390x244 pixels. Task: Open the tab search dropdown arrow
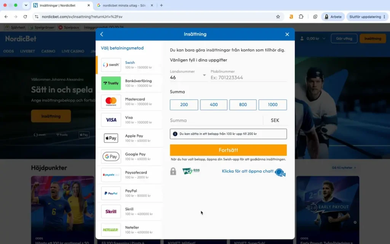26,5
